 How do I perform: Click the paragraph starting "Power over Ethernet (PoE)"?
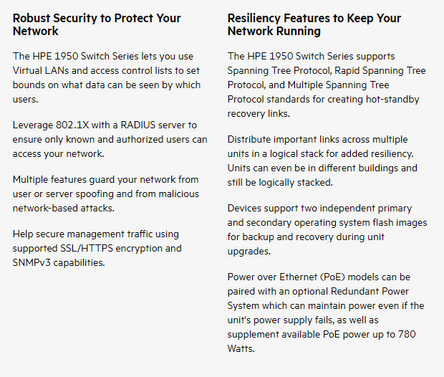[x=325, y=312]
